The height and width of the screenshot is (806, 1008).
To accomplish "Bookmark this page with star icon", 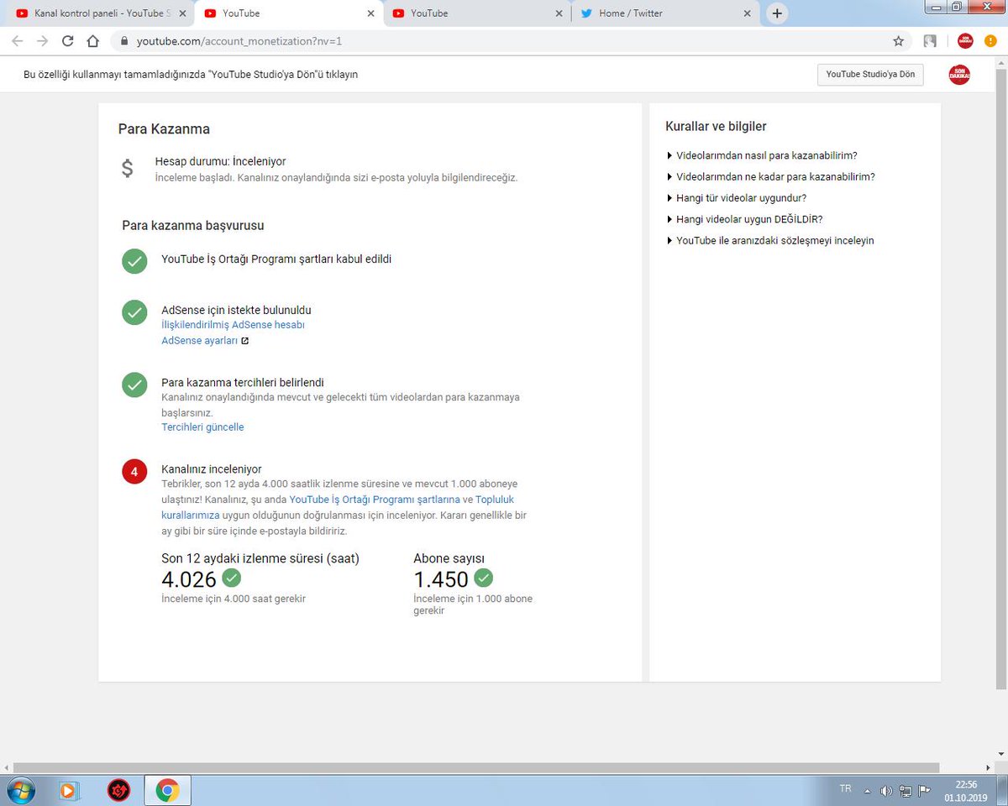I will 898,40.
